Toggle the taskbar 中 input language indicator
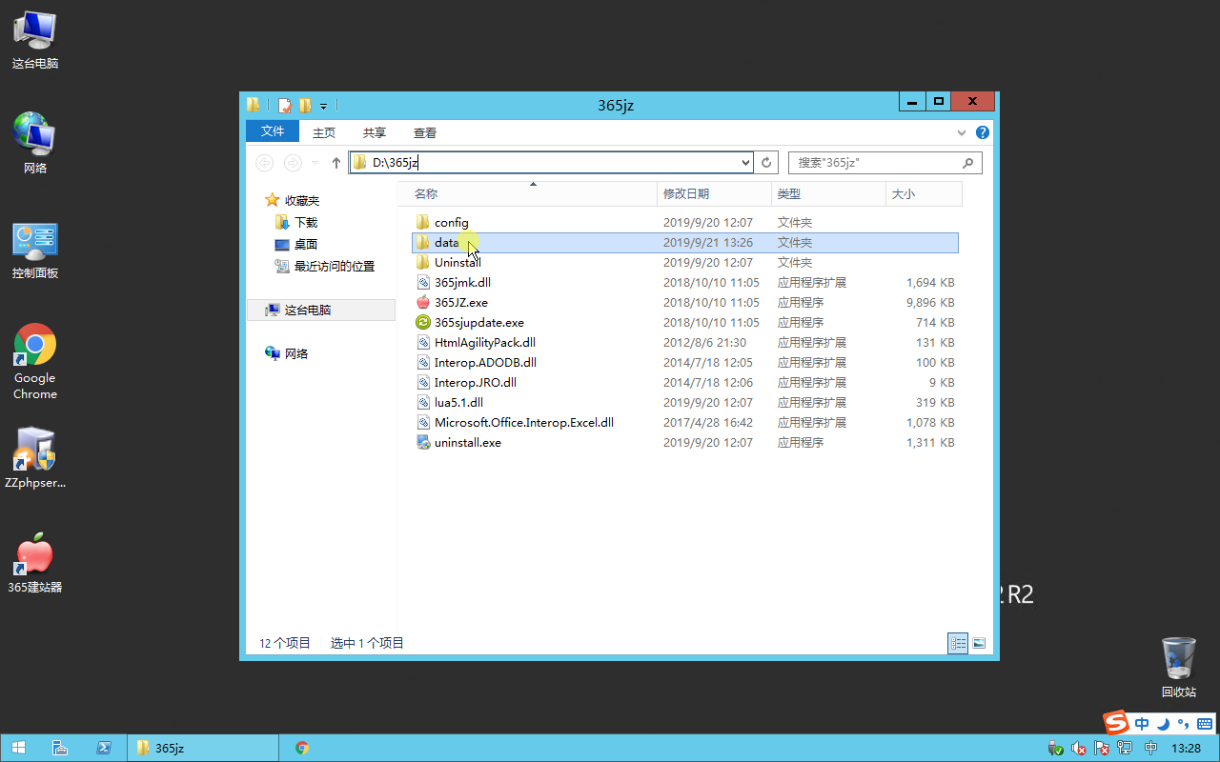 pos(1150,749)
